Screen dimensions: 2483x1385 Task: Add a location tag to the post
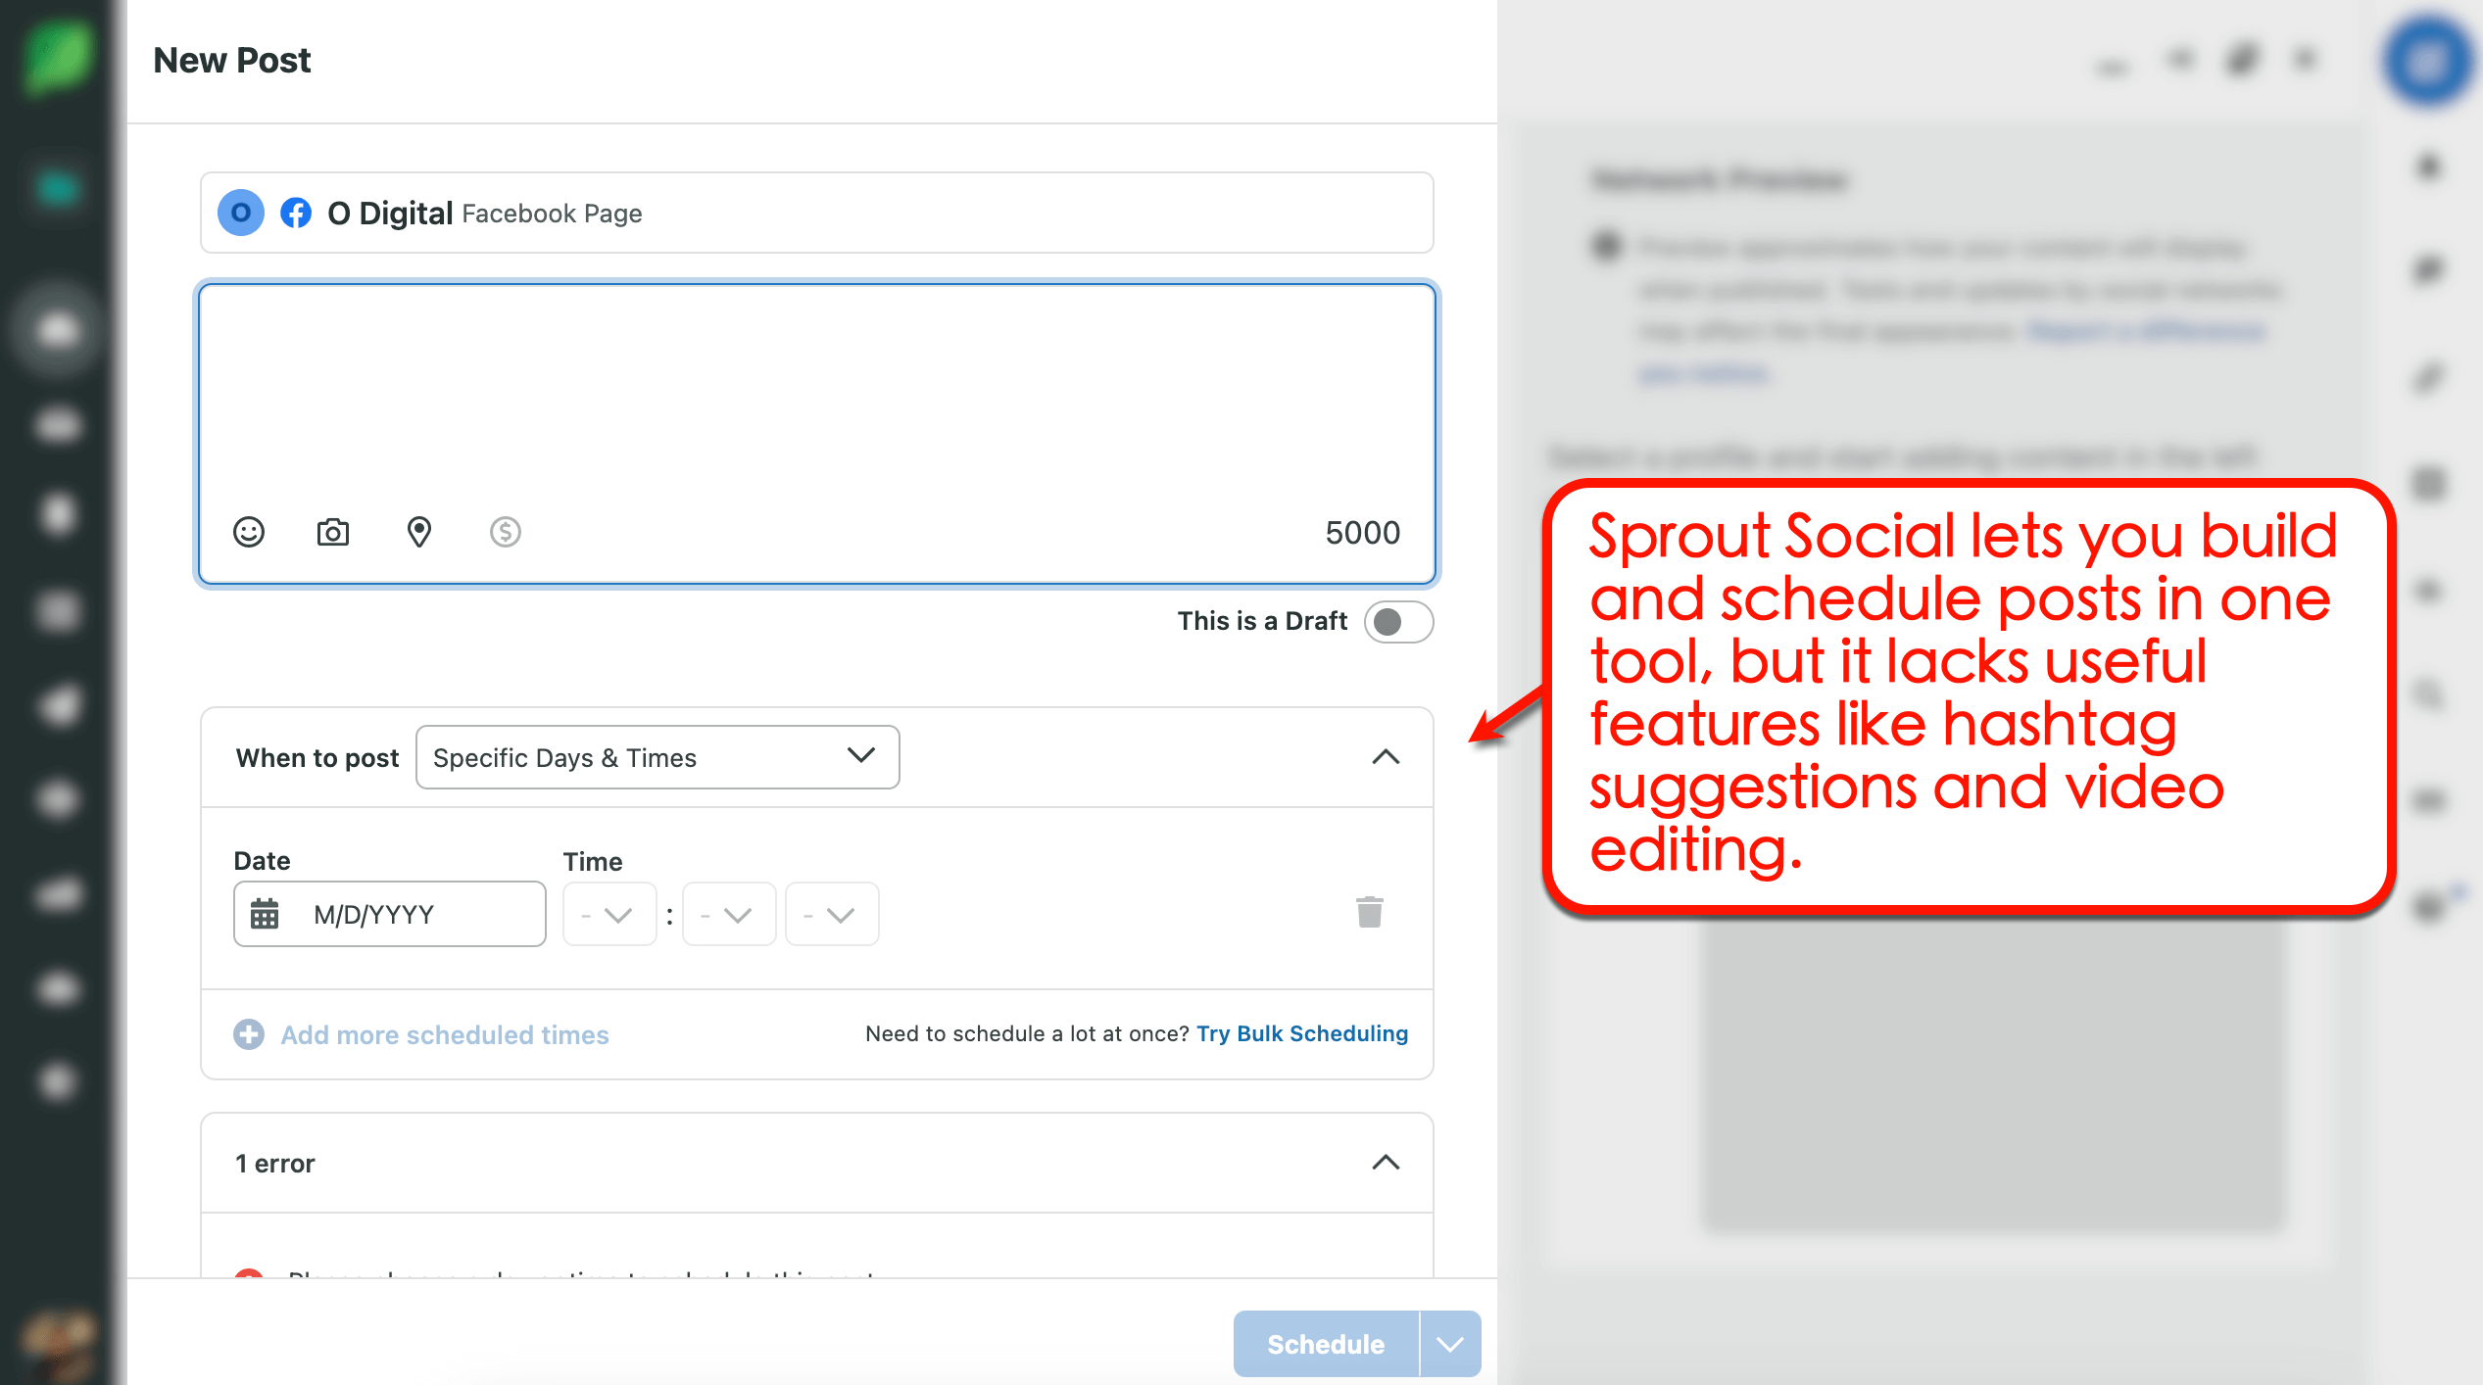[x=419, y=532]
